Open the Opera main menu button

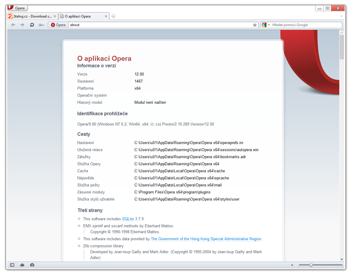pyautogui.click(x=17, y=8)
